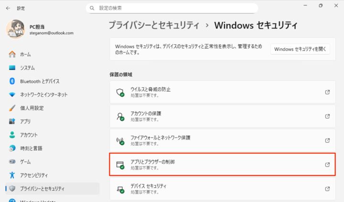Go to Bluetooth とデバイス settings
The height and width of the screenshot is (202, 344).
[x=39, y=81]
